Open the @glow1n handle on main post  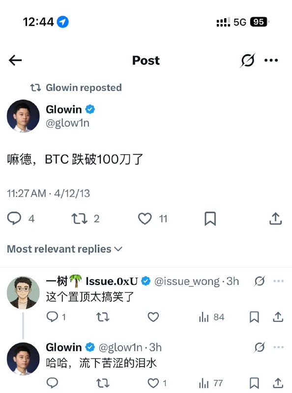67,123
